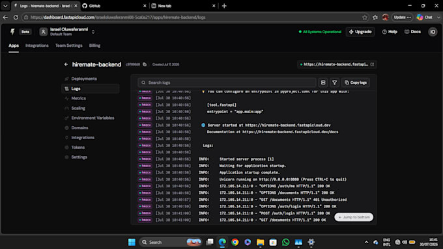Open WhatsApp from the taskbar
The image size is (443, 249).
tap(285, 242)
